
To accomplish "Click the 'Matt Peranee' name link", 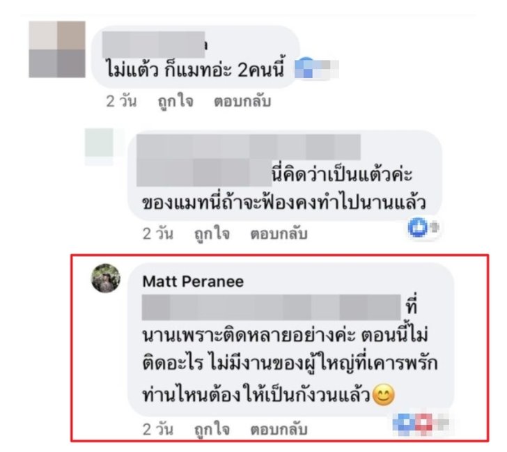I will pos(193,281).
